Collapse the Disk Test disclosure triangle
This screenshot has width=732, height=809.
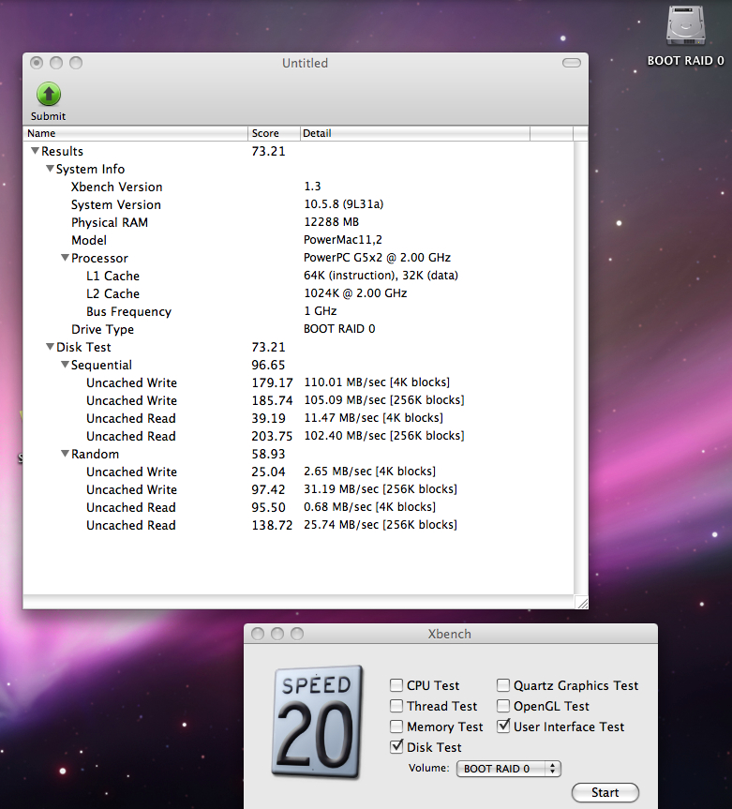(50, 347)
